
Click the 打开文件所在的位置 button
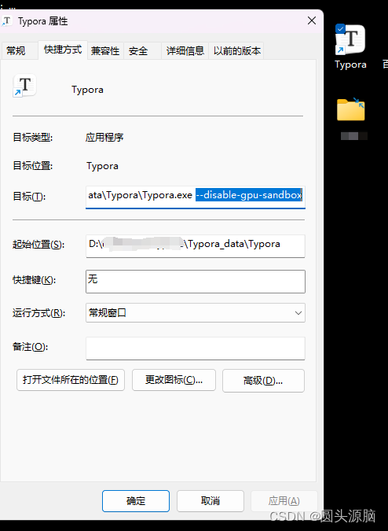click(71, 380)
